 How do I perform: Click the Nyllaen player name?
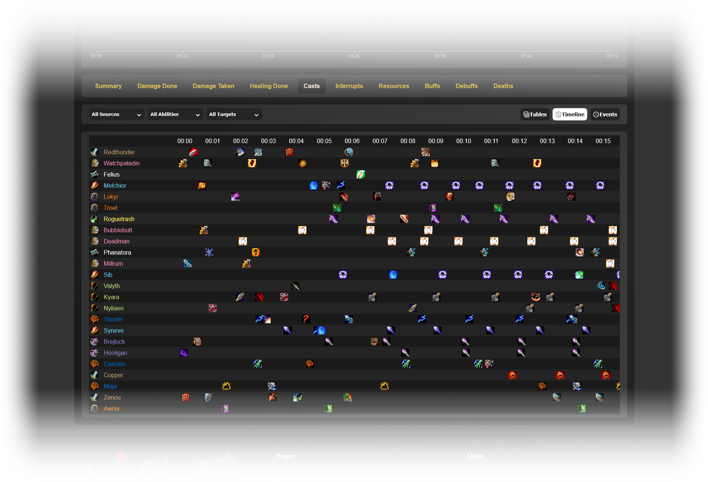(114, 308)
